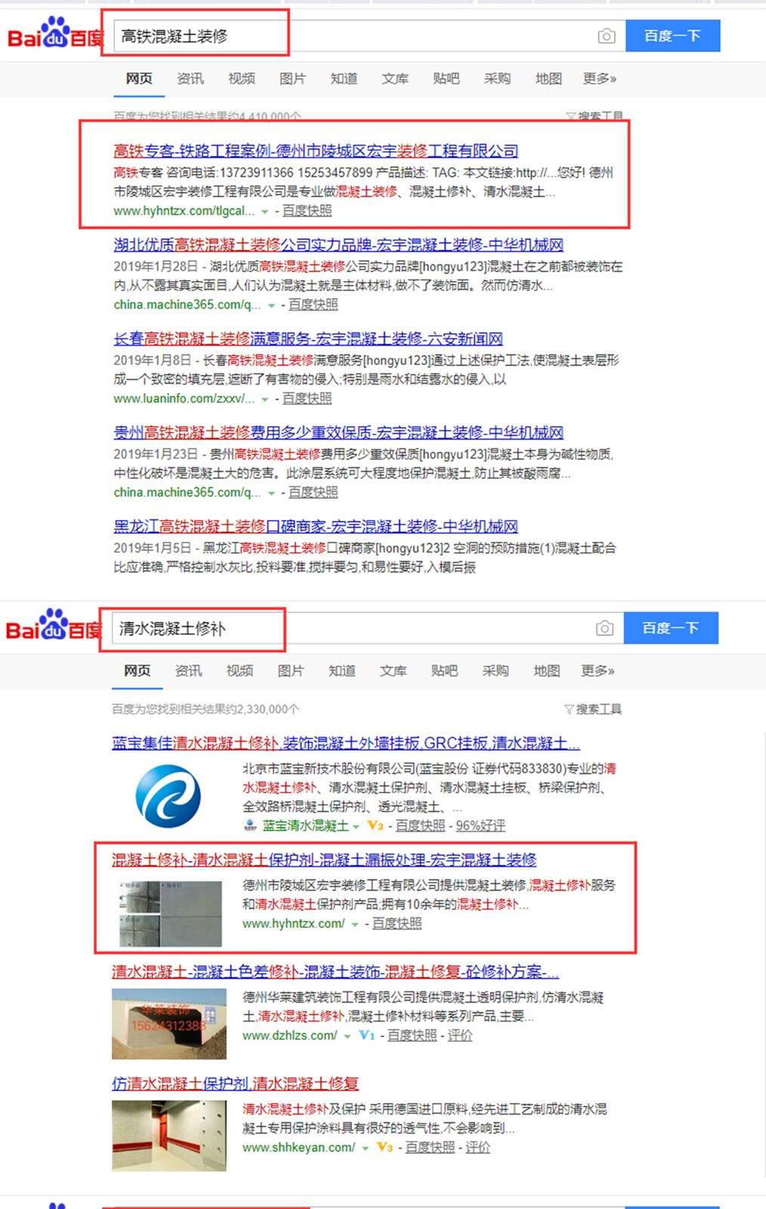This screenshot has height=1209, width=766.
Task: Click the 搜索工具 filter icon in the lower results
Action: click(569, 709)
